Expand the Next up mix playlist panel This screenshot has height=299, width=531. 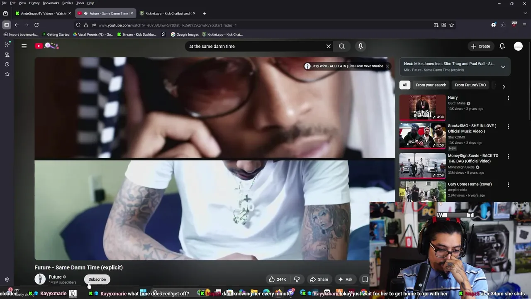[503, 67]
